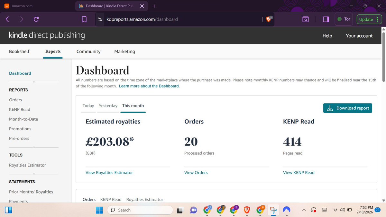The image size is (386, 217).
Task: Open the Marketing tab
Action: point(124,51)
